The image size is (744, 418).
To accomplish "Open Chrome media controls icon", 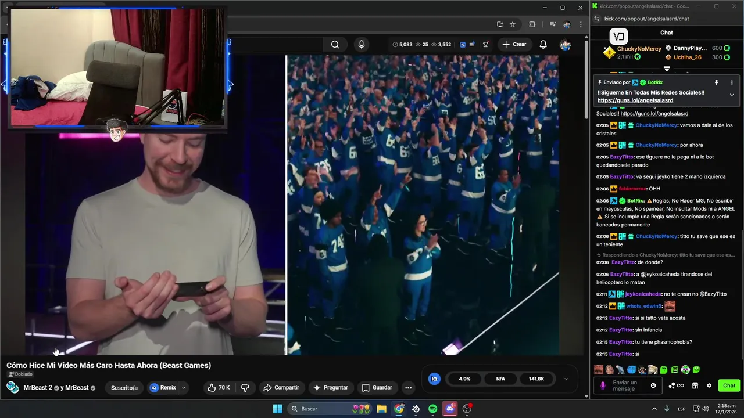I will (553, 24).
